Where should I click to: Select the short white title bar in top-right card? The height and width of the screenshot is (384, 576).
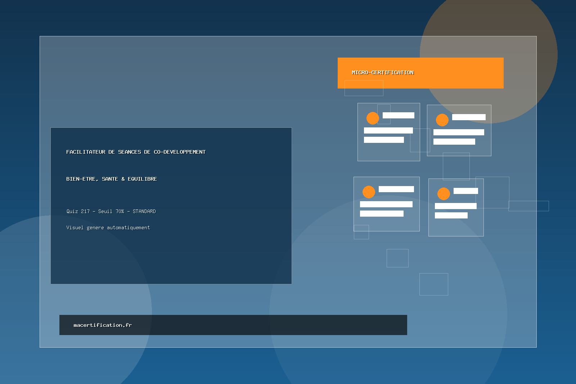[468, 117]
